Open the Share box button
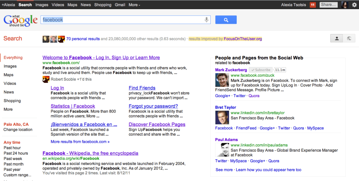Viewport: 359px width, 181px height. (x=328, y=5)
